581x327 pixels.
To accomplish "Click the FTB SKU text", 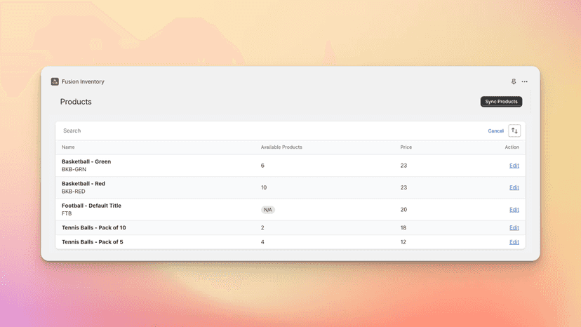I will point(67,213).
